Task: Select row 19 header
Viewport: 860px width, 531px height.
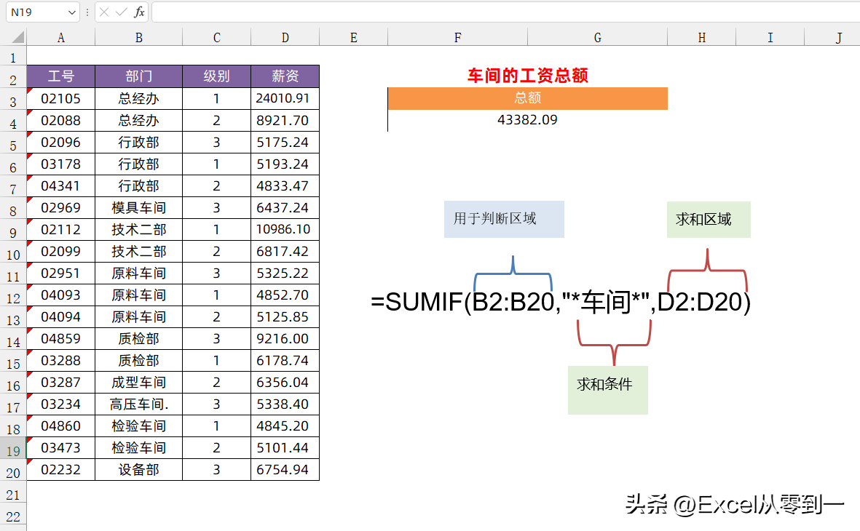Action: coord(13,451)
